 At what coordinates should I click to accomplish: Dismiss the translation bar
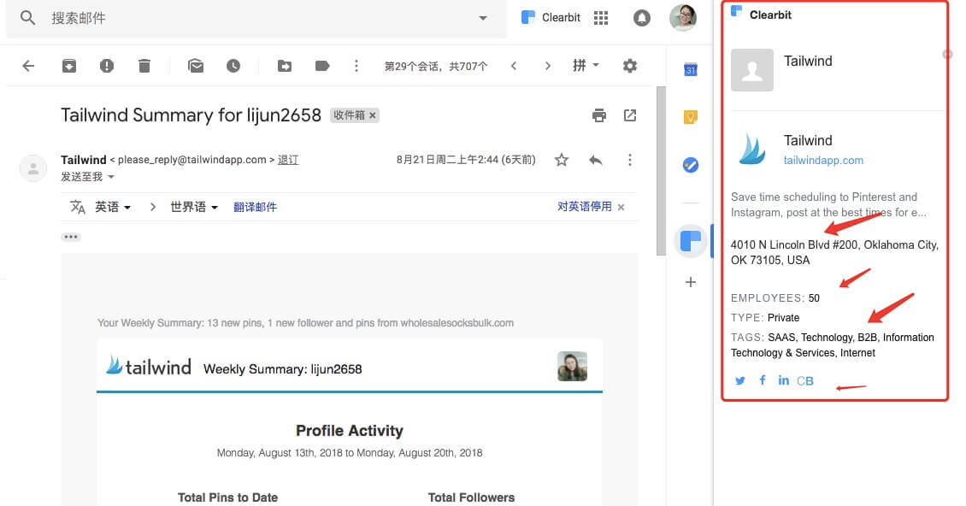tap(621, 207)
